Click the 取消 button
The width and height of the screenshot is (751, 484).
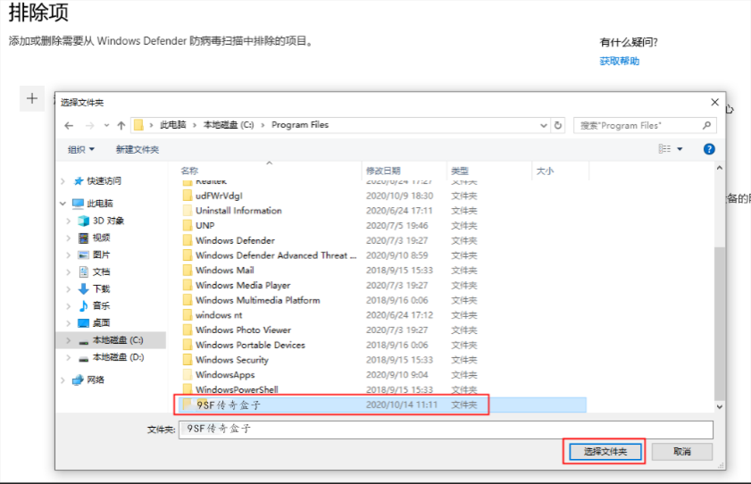coord(682,452)
